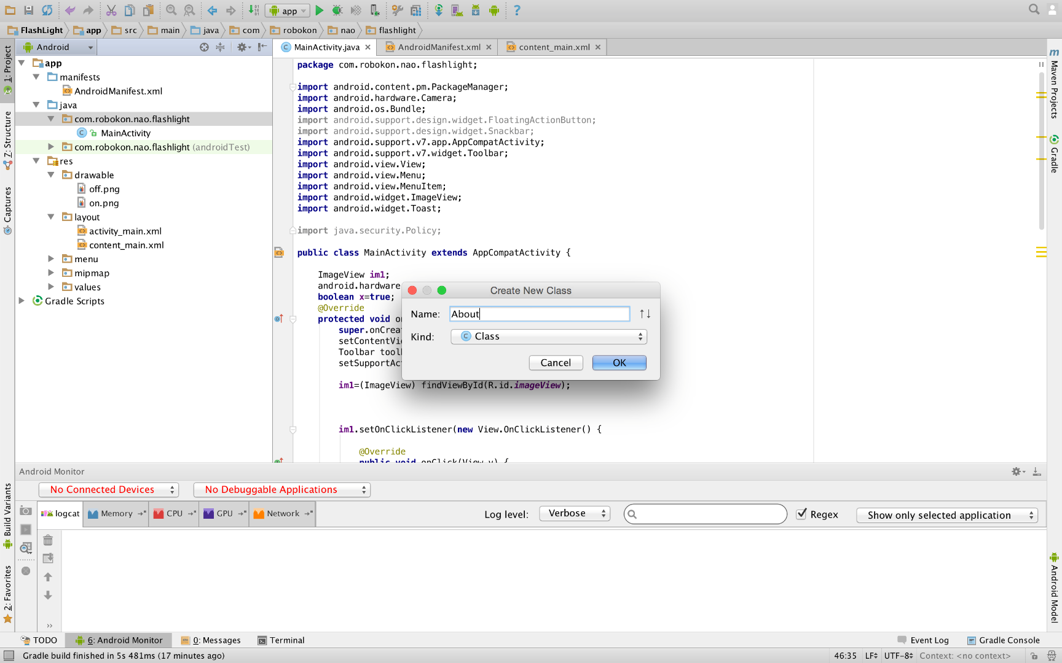The height and width of the screenshot is (663, 1062).
Task: Open the TODO tool window
Action: pyautogui.click(x=39, y=640)
